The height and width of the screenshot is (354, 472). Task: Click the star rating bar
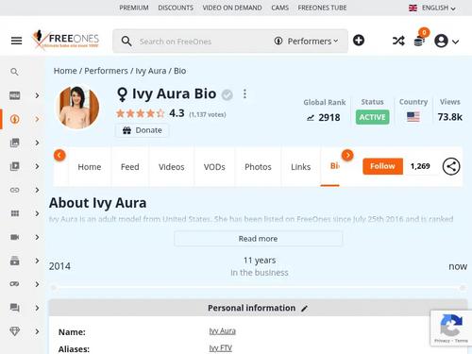coord(141,113)
